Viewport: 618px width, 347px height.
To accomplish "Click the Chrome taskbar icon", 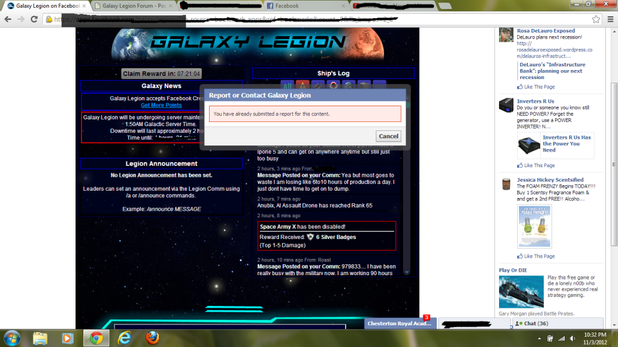I will pyautogui.click(x=96, y=339).
